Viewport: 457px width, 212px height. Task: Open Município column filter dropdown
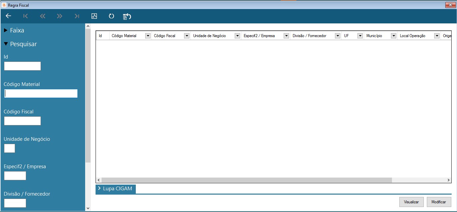coord(394,36)
